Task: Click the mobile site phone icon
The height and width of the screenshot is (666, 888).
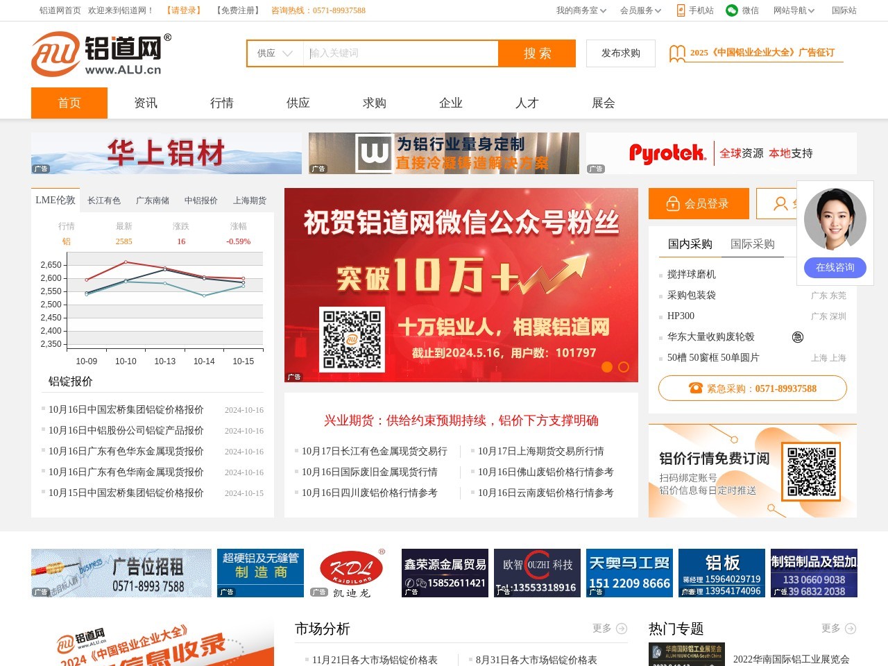Action: pos(681,10)
